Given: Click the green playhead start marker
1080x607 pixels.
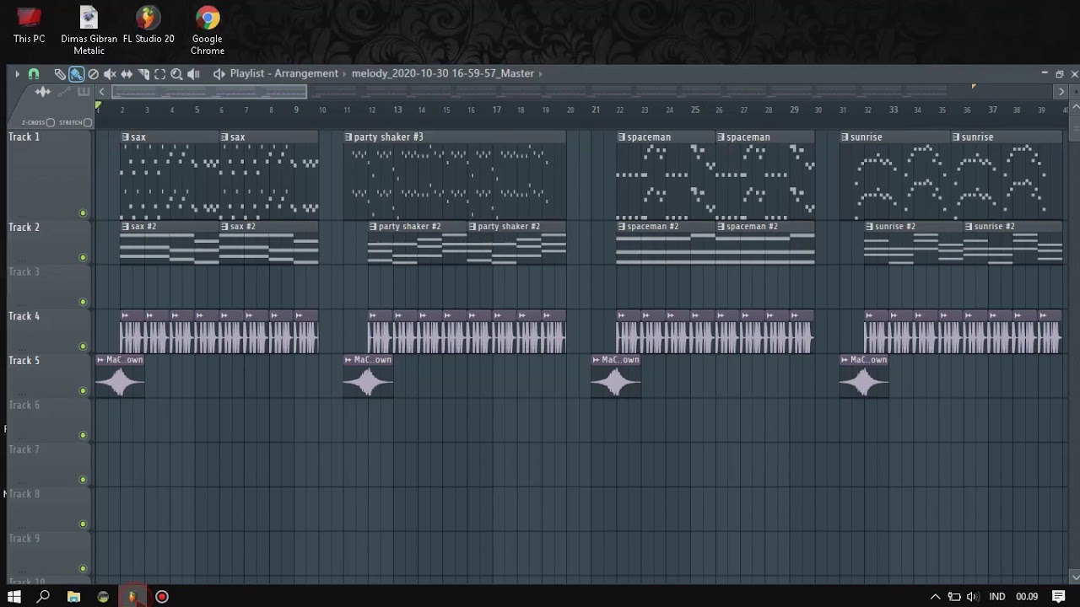Looking at the screenshot, I should (98, 106).
